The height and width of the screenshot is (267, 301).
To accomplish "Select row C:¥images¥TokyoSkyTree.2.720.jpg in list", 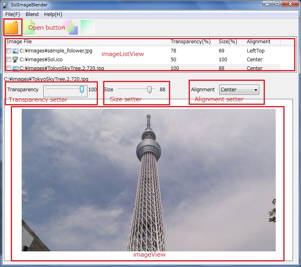I will tap(142, 68).
